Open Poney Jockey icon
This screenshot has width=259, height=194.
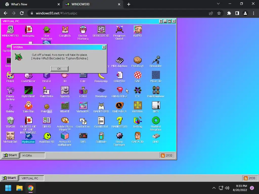(x=10, y=90)
